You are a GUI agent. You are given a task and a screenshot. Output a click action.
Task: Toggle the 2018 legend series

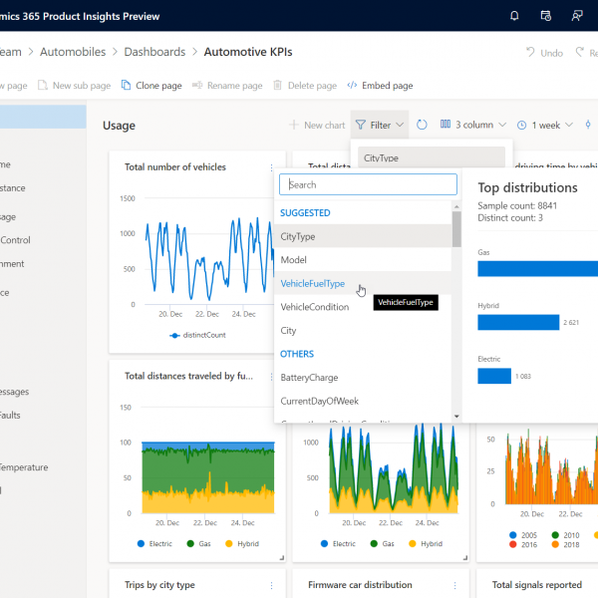(x=565, y=544)
